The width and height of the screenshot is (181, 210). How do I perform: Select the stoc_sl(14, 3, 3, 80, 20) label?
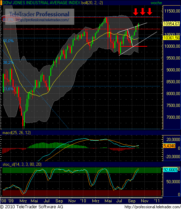(x=22, y=164)
